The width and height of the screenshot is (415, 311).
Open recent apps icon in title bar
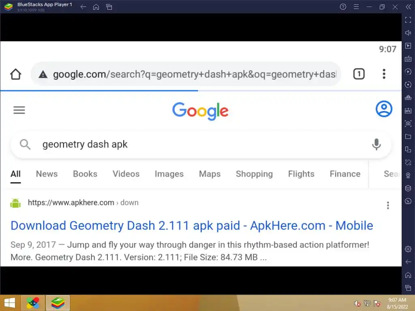[109, 7]
